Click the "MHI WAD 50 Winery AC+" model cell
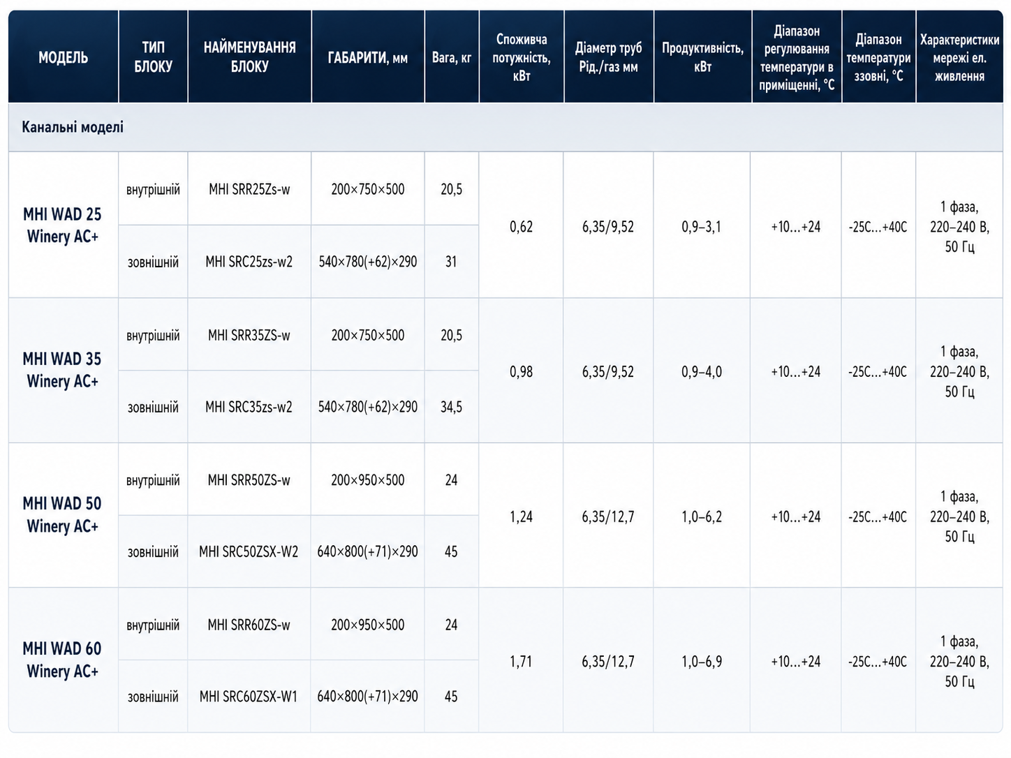Viewport: 1011px width, 758px height. tap(63, 514)
